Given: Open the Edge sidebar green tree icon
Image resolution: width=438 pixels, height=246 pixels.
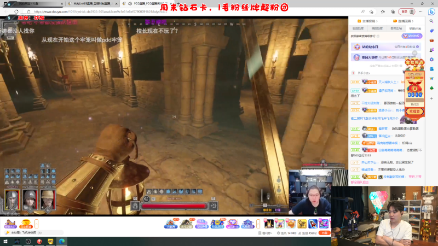Looking at the screenshot, I should [x=431, y=88].
